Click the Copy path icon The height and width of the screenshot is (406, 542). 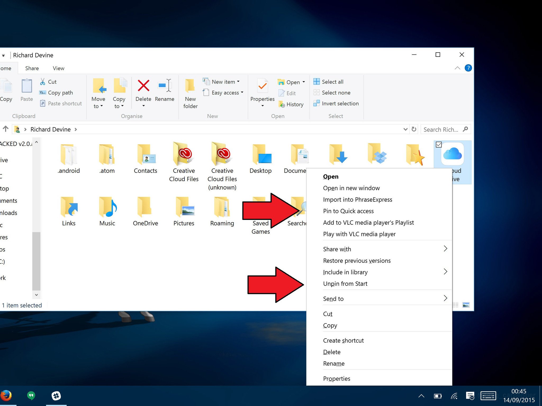(43, 93)
